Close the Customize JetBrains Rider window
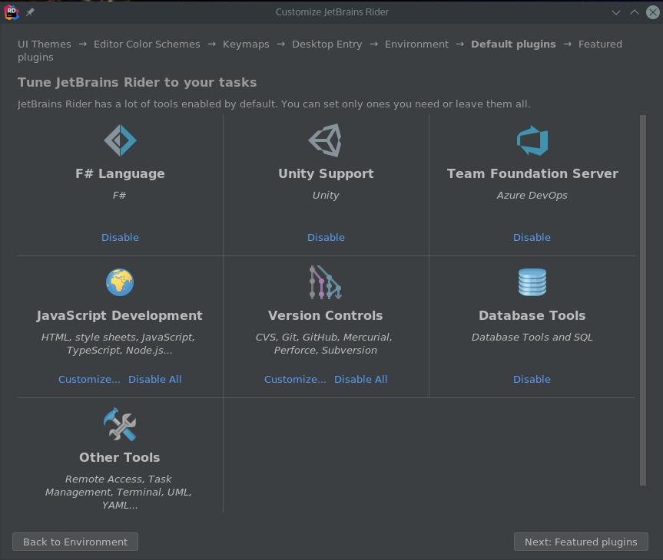The width and height of the screenshot is (663, 560). (653, 12)
